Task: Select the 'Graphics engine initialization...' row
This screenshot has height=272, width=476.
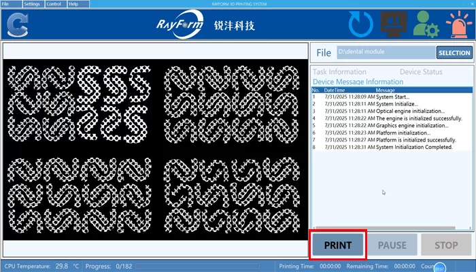Action: [x=392, y=125]
